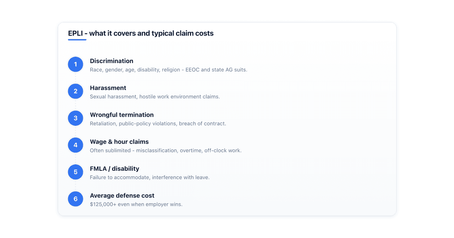Click the Retaliation, public-policy violations description
This screenshot has height=238, width=454.
(x=158, y=124)
